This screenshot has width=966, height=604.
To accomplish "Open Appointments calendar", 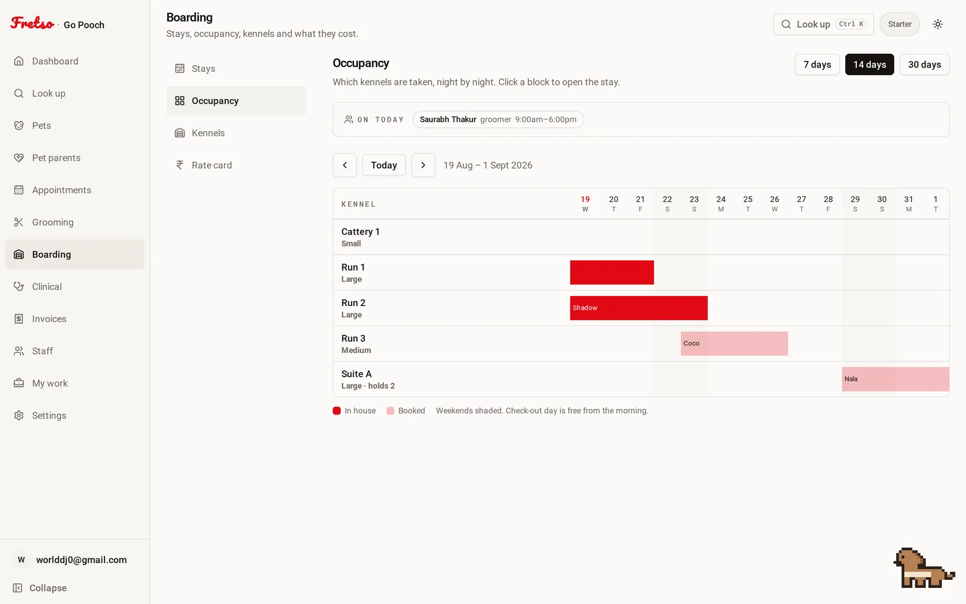I will pos(74,190).
